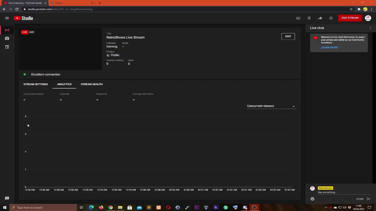
Task: Click the create clip clapperboard icon
Action: (x=298, y=18)
